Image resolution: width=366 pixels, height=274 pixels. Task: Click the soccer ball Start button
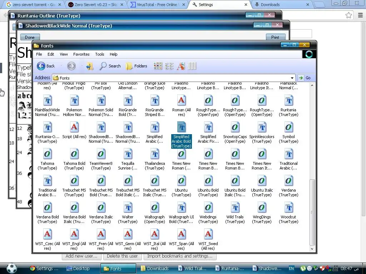click(12, 268)
